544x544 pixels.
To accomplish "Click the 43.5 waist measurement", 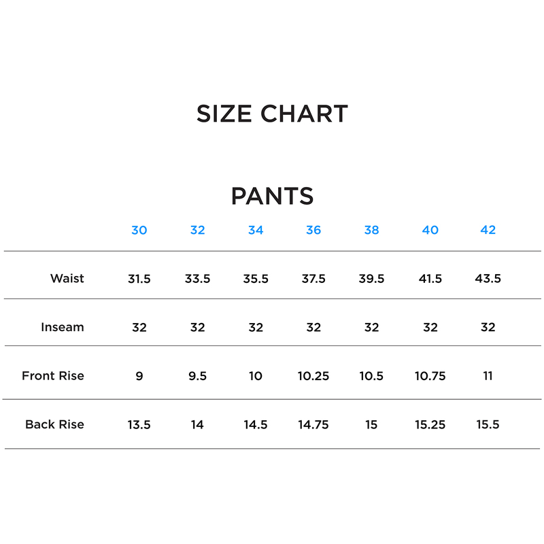I will click(x=488, y=279).
